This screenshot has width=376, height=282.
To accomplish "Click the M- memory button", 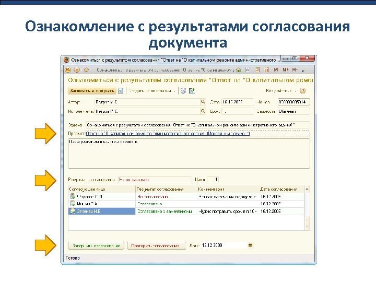I will pos(295,70).
